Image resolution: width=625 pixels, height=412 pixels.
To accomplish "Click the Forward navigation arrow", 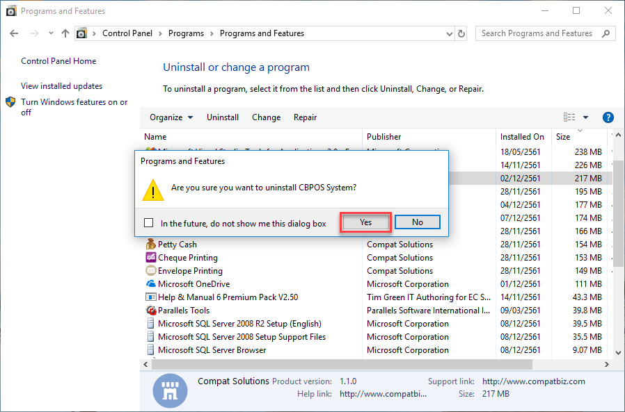I will coord(35,33).
